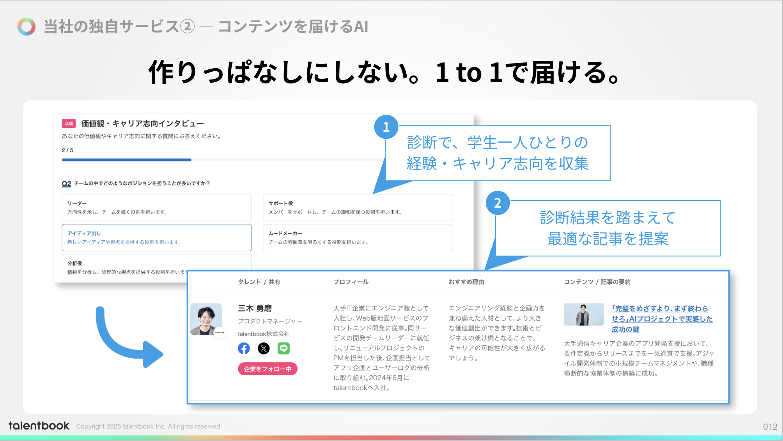This screenshot has width=783, height=441.
Task: Click the colorful ring logo at top left
Action: tap(27, 26)
